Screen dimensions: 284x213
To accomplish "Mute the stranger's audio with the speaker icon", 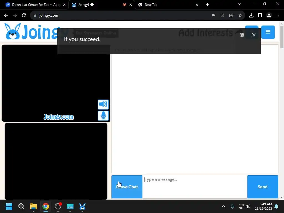I will [103, 104].
